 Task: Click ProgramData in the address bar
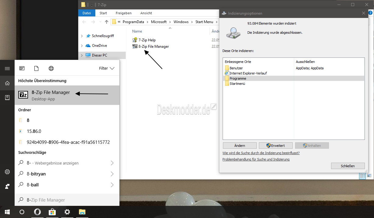pos(134,22)
